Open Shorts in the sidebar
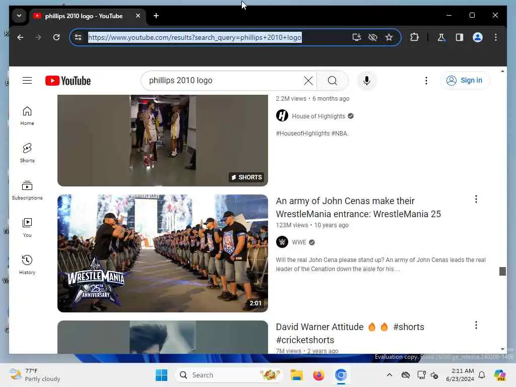 click(x=27, y=153)
